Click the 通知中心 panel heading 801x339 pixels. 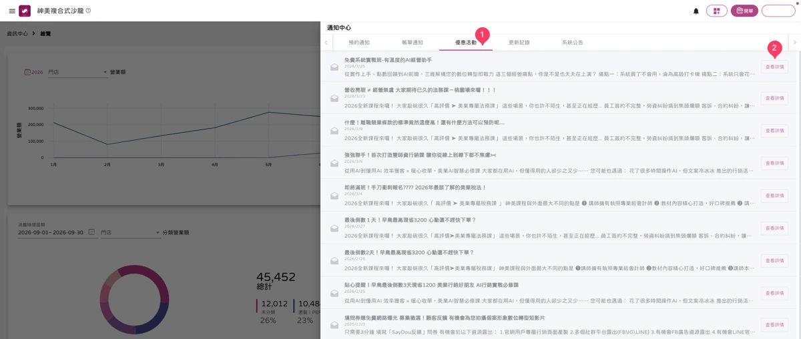click(x=339, y=27)
